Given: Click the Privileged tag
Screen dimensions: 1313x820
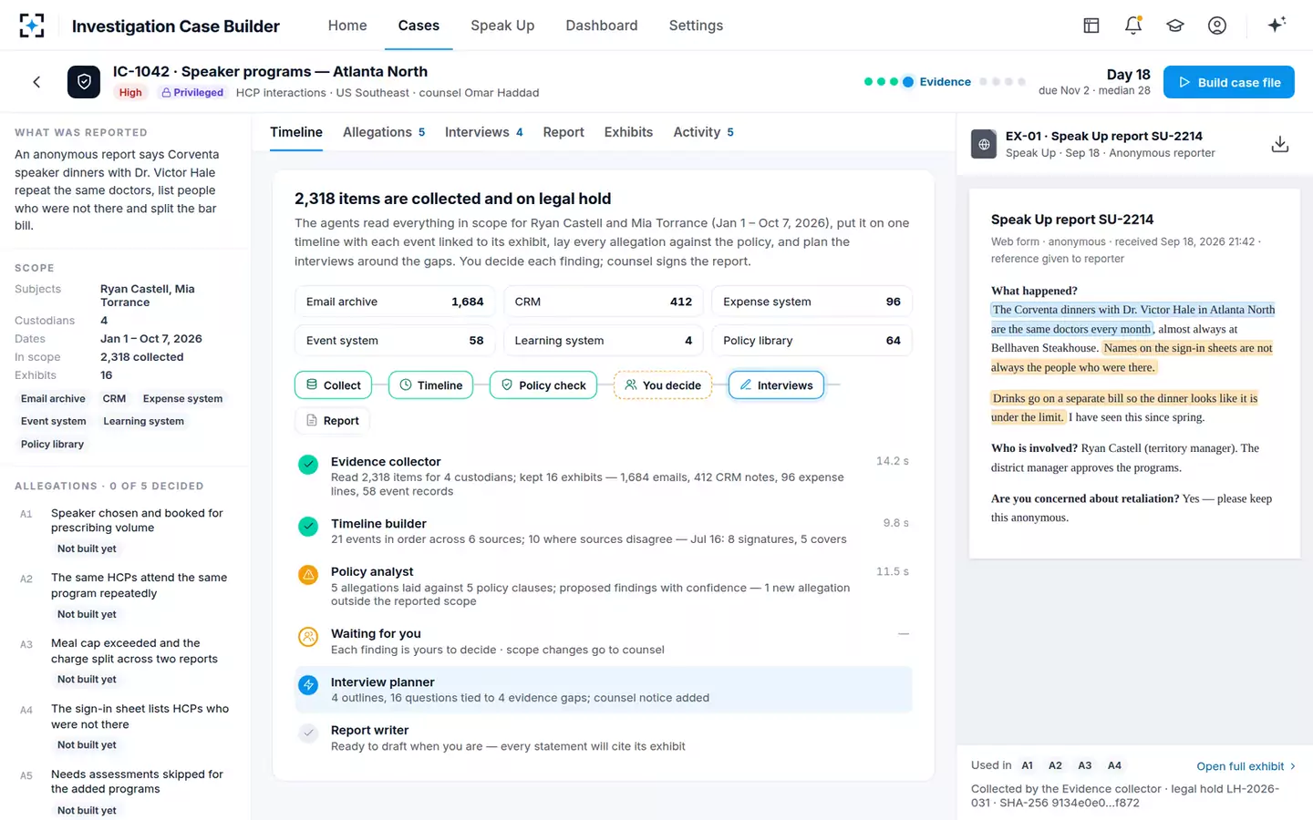Looking at the screenshot, I should tap(191, 93).
